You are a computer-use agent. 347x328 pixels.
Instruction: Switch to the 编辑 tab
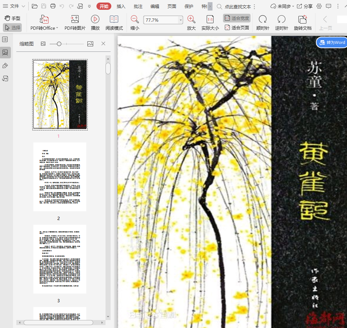pos(155,7)
